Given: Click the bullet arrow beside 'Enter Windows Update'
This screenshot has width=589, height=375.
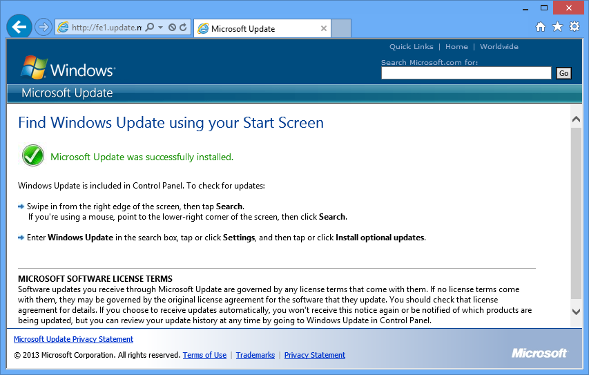Looking at the screenshot, I should pyautogui.click(x=21, y=238).
